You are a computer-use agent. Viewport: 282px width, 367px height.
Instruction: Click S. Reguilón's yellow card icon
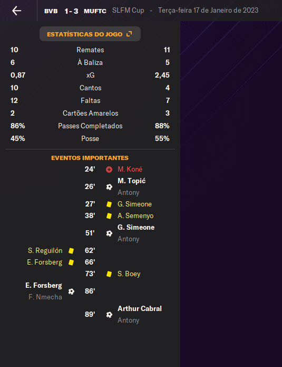tap(71, 251)
